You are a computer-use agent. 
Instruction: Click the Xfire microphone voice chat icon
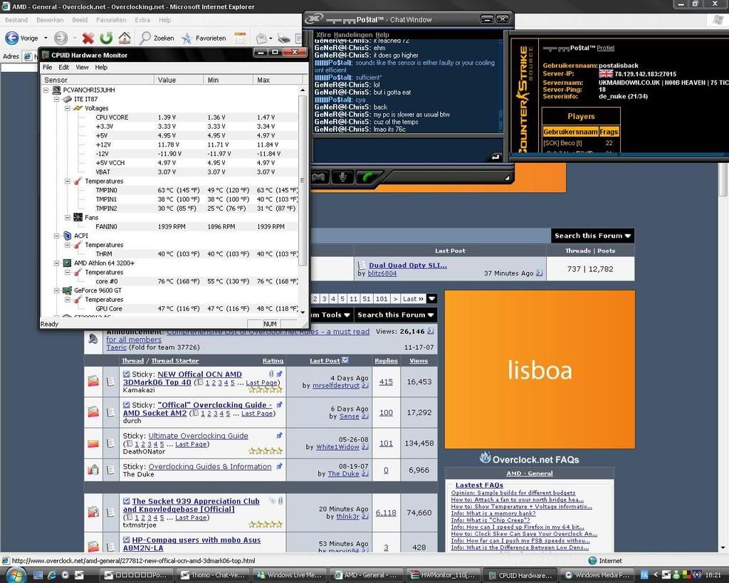click(x=342, y=177)
